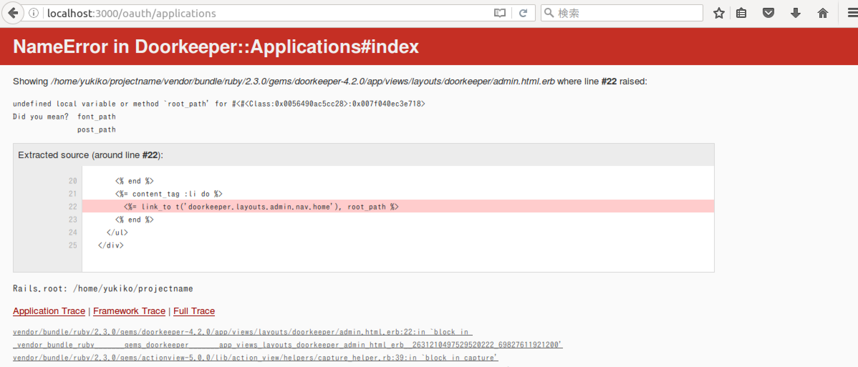Reload the error page
Viewport: 858px width, 367px height.
523,13
